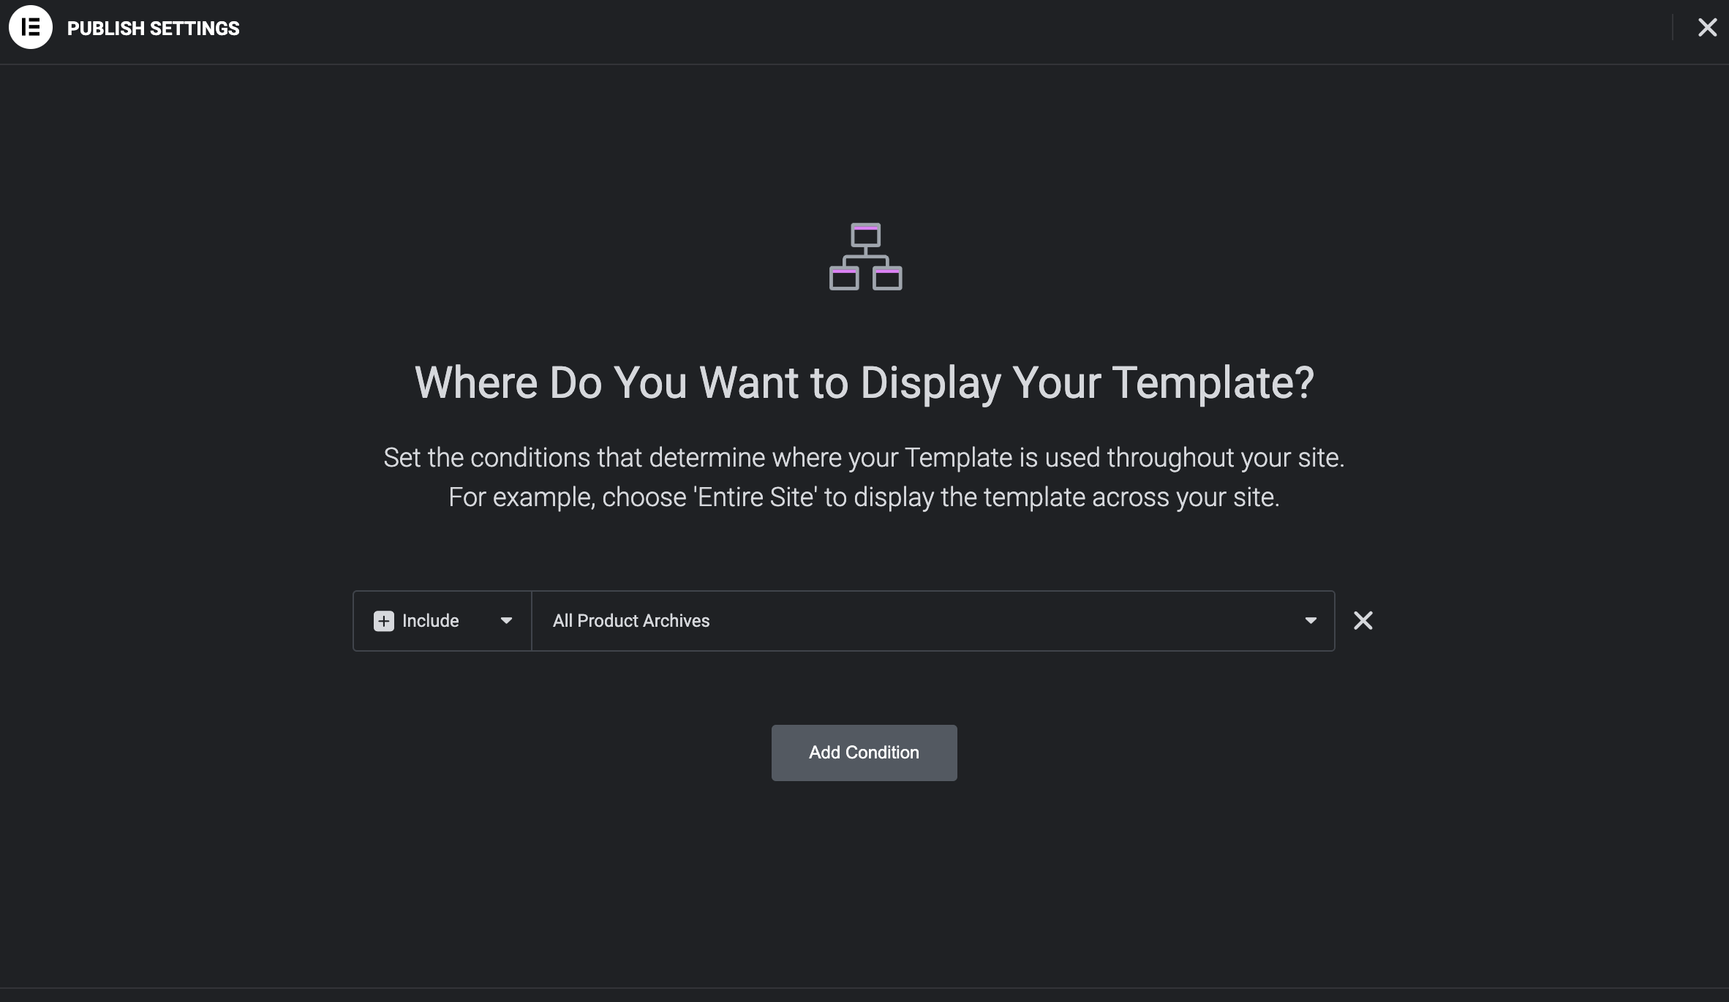Click the Elementor logo icon
Screen dimensions: 1729x1002
click(30, 26)
